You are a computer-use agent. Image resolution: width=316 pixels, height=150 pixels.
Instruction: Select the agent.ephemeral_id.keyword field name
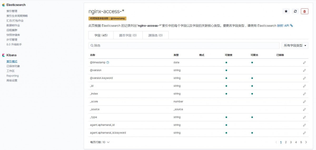point(108,133)
